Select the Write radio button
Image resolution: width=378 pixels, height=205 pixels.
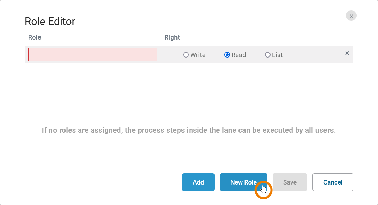click(186, 55)
